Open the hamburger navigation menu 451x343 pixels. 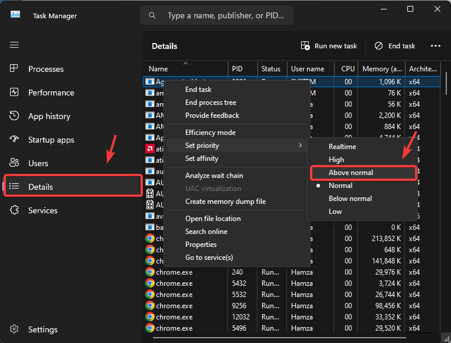[14, 45]
